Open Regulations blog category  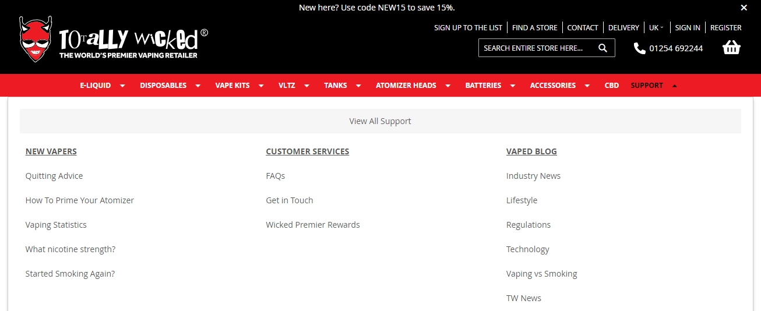point(529,225)
